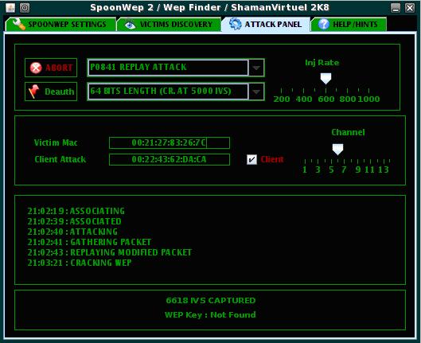Open the HELP / HINTS tab
421x343 pixels.
349,24
